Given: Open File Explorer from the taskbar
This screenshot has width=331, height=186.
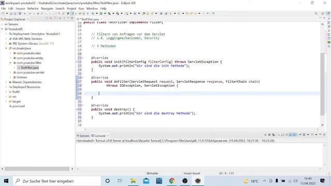Looking at the screenshot, I should point(133,181).
